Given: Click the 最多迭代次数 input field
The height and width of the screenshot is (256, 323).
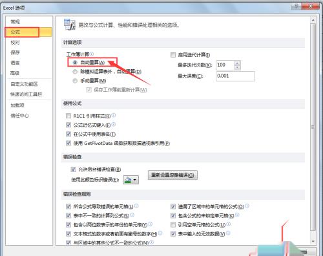Looking at the screenshot, I should pyautogui.click(x=225, y=65).
